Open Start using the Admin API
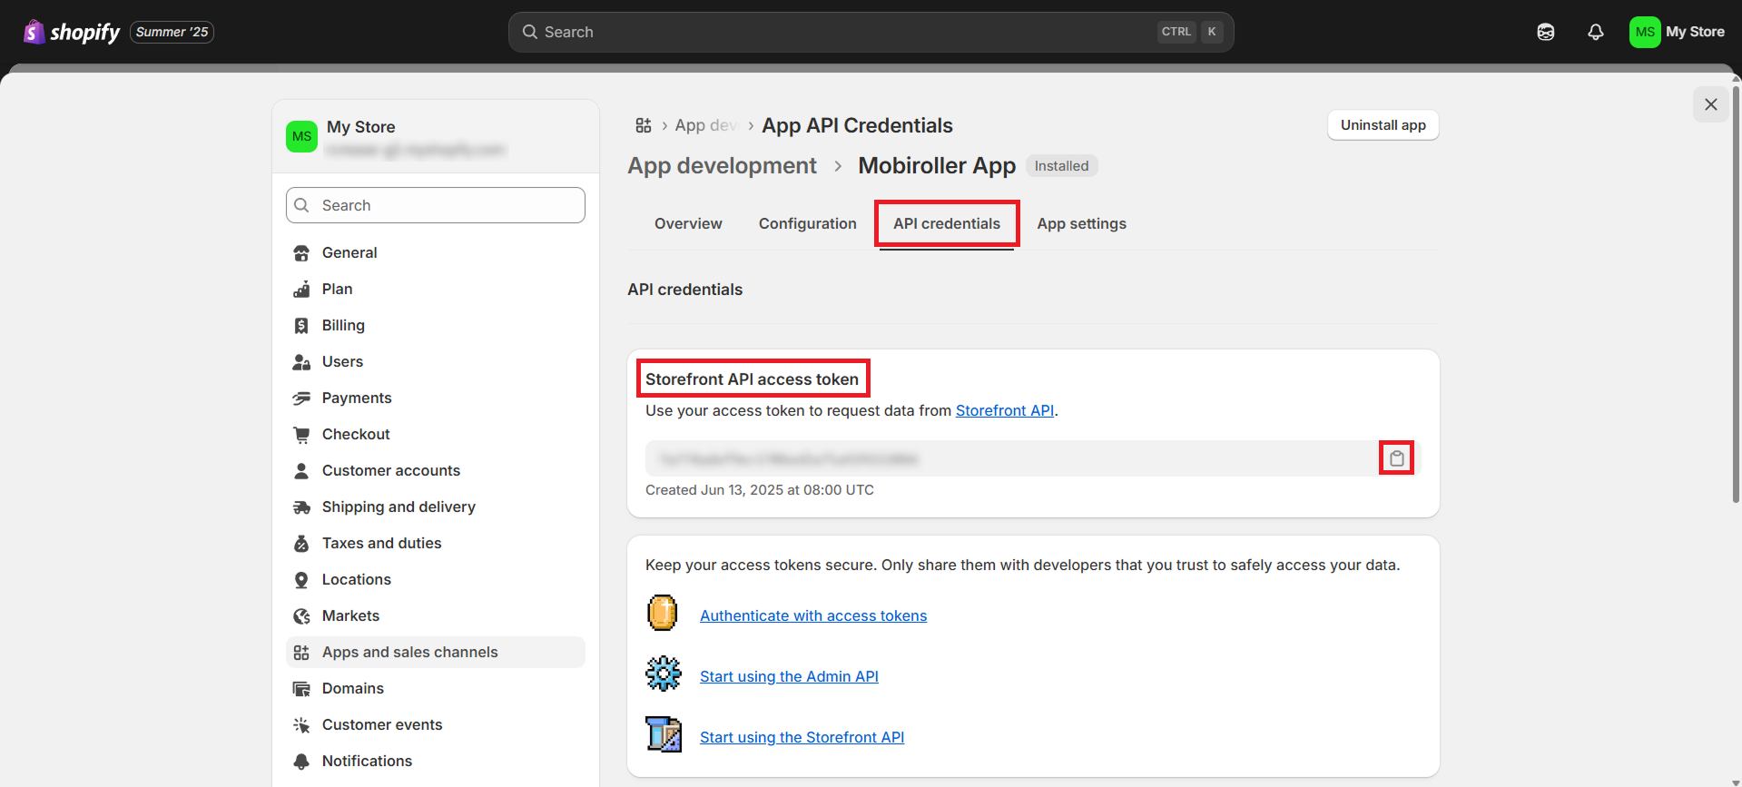Screen dimensions: 1742x787 point(789,676)
